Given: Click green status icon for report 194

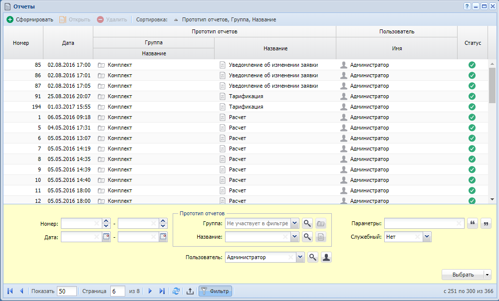Looking at the screenshot, I should (472, 107).
